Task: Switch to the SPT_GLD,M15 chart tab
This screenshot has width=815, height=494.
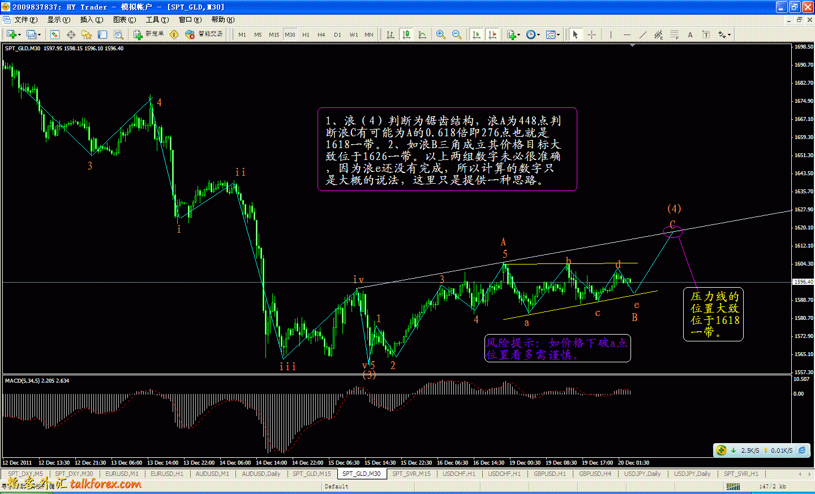Action: pyautogui.click(x=312, y=474)
